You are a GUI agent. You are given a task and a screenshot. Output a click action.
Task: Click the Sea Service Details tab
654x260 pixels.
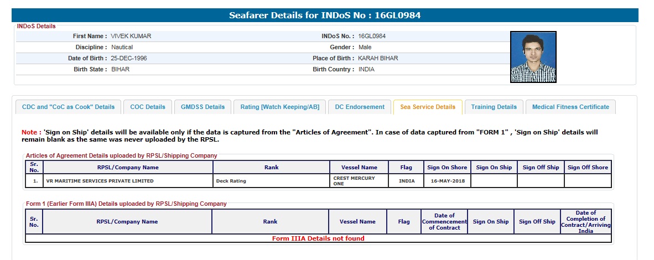pyautogui.click(x=428, y=107)
